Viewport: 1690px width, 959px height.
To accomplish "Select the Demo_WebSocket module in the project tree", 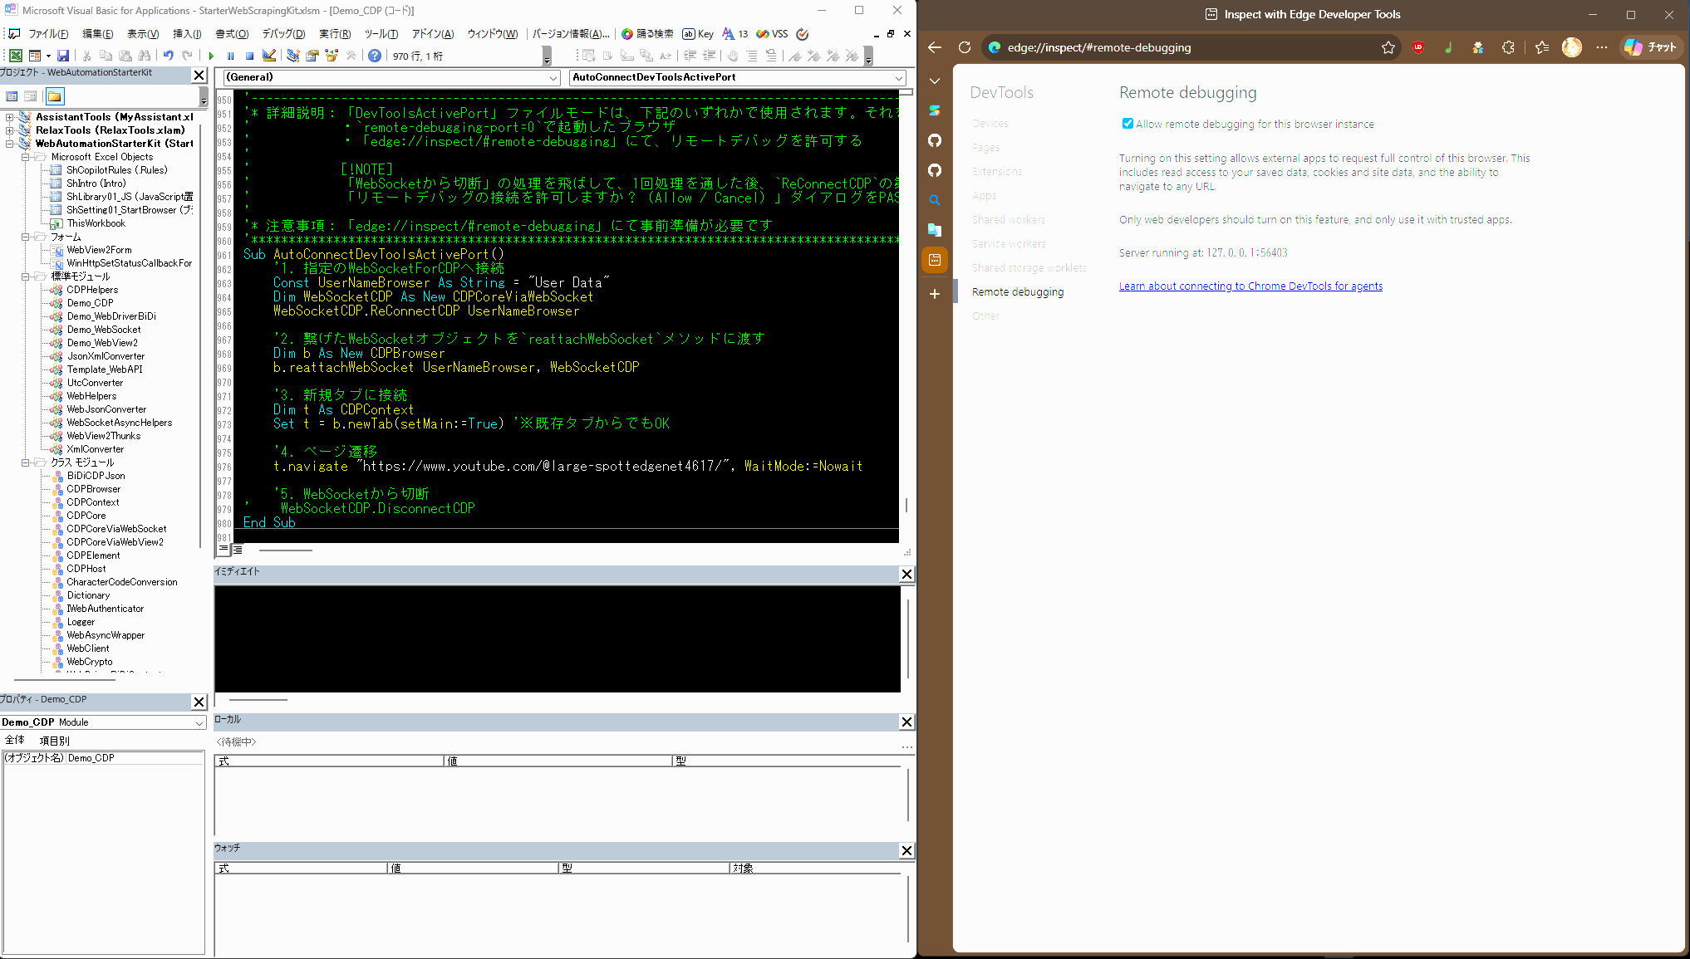I will coord(104,330).
